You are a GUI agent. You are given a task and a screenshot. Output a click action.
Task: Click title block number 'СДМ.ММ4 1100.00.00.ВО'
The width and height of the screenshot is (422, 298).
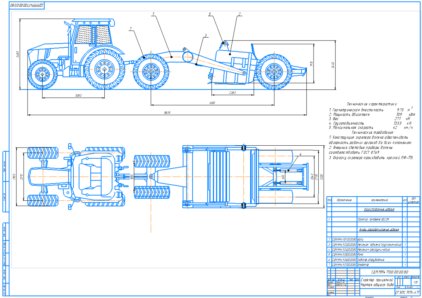coord(390,272)
